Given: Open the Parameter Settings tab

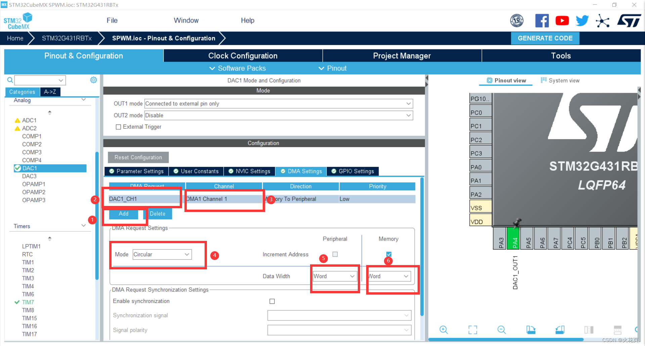Looking at the screenshot, I should (x=136, y=171).
